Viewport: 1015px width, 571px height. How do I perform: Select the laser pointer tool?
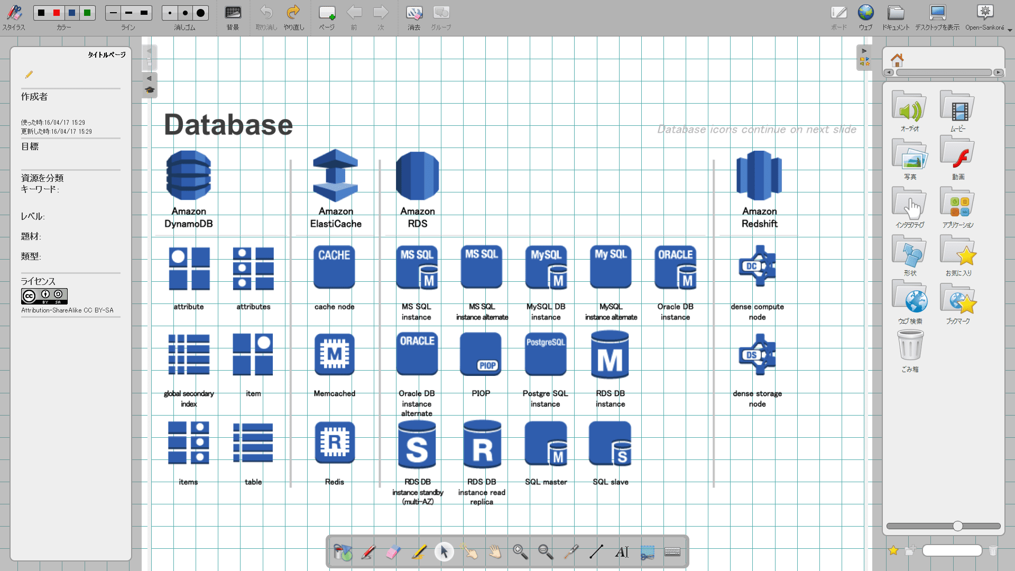571,552
